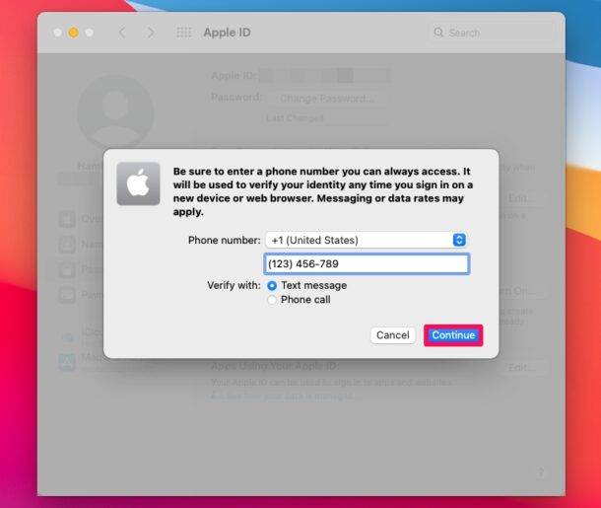Click the magnifier icon in Search
This screenshot has height=508, width=601.
click(x=438, y=33)
